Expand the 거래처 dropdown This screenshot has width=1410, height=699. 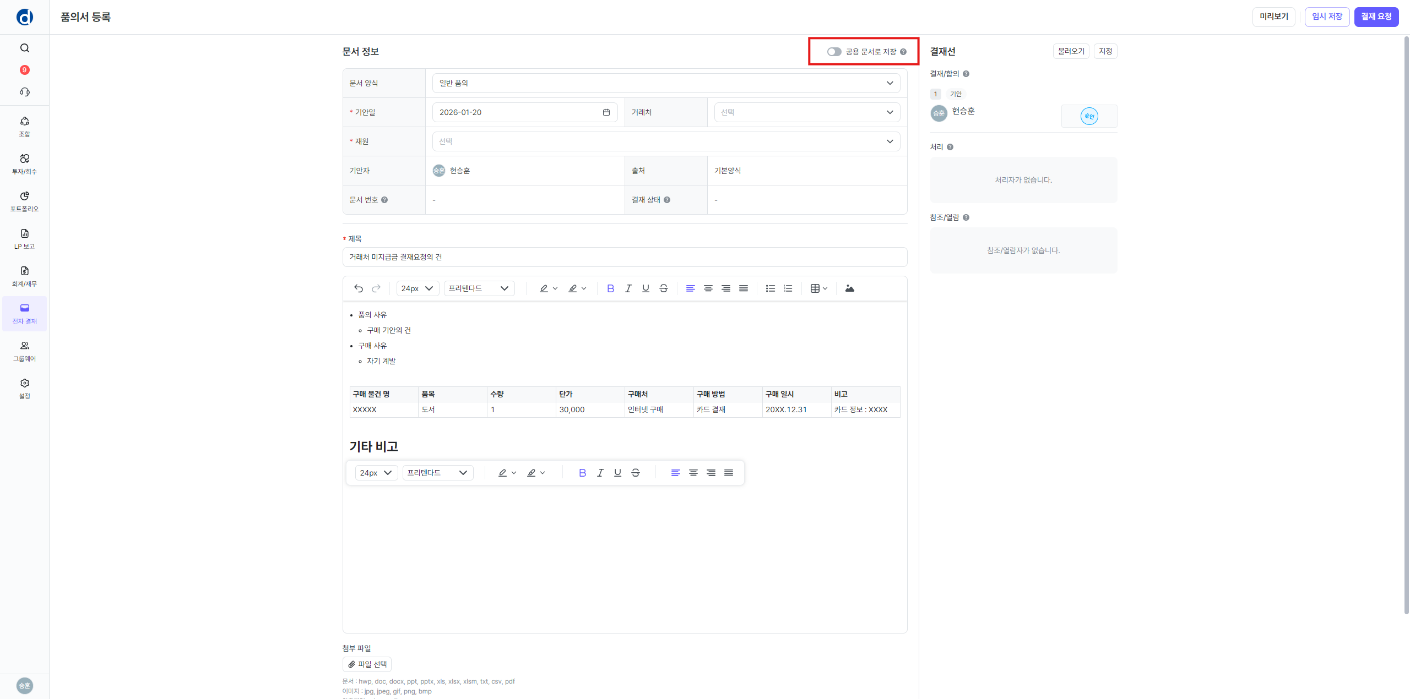(x=807, y=112)
